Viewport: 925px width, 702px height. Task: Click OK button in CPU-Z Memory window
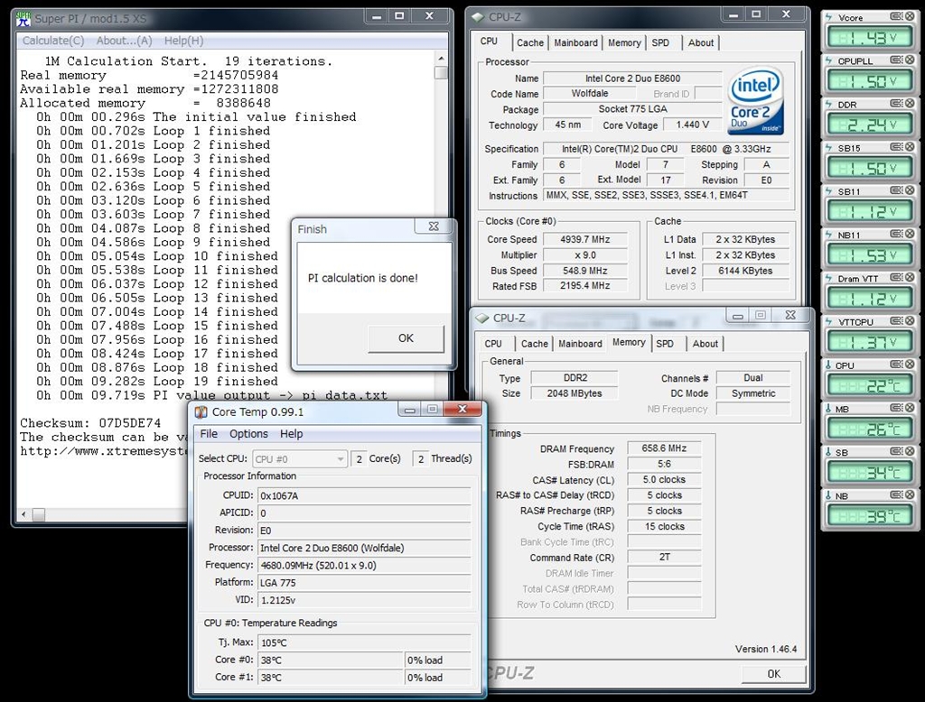[x=773, y=674]
